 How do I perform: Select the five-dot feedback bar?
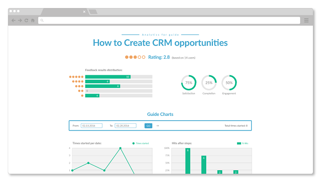pyautogui.click(x=119, y=77)
